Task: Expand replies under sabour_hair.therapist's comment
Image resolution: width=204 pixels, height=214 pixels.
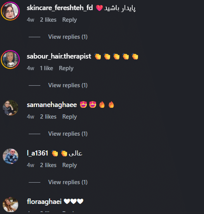Action: [68, 85]
